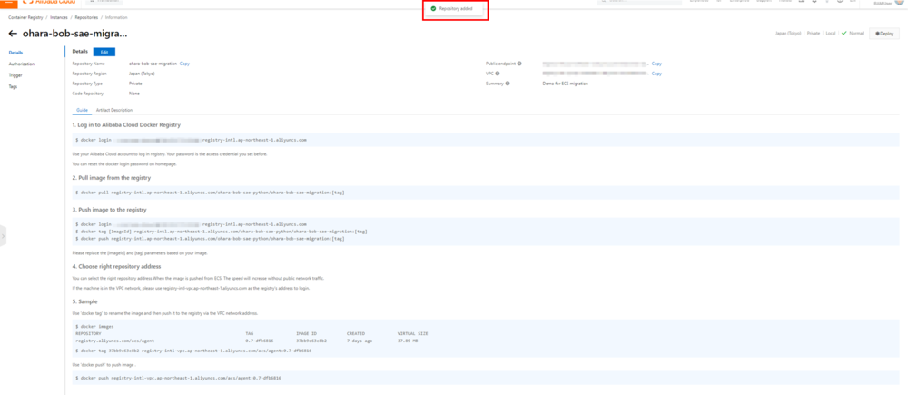Screen dimensions: 908x395
Task: Open Container Registry breadcrumb
Action: point(25,18)
